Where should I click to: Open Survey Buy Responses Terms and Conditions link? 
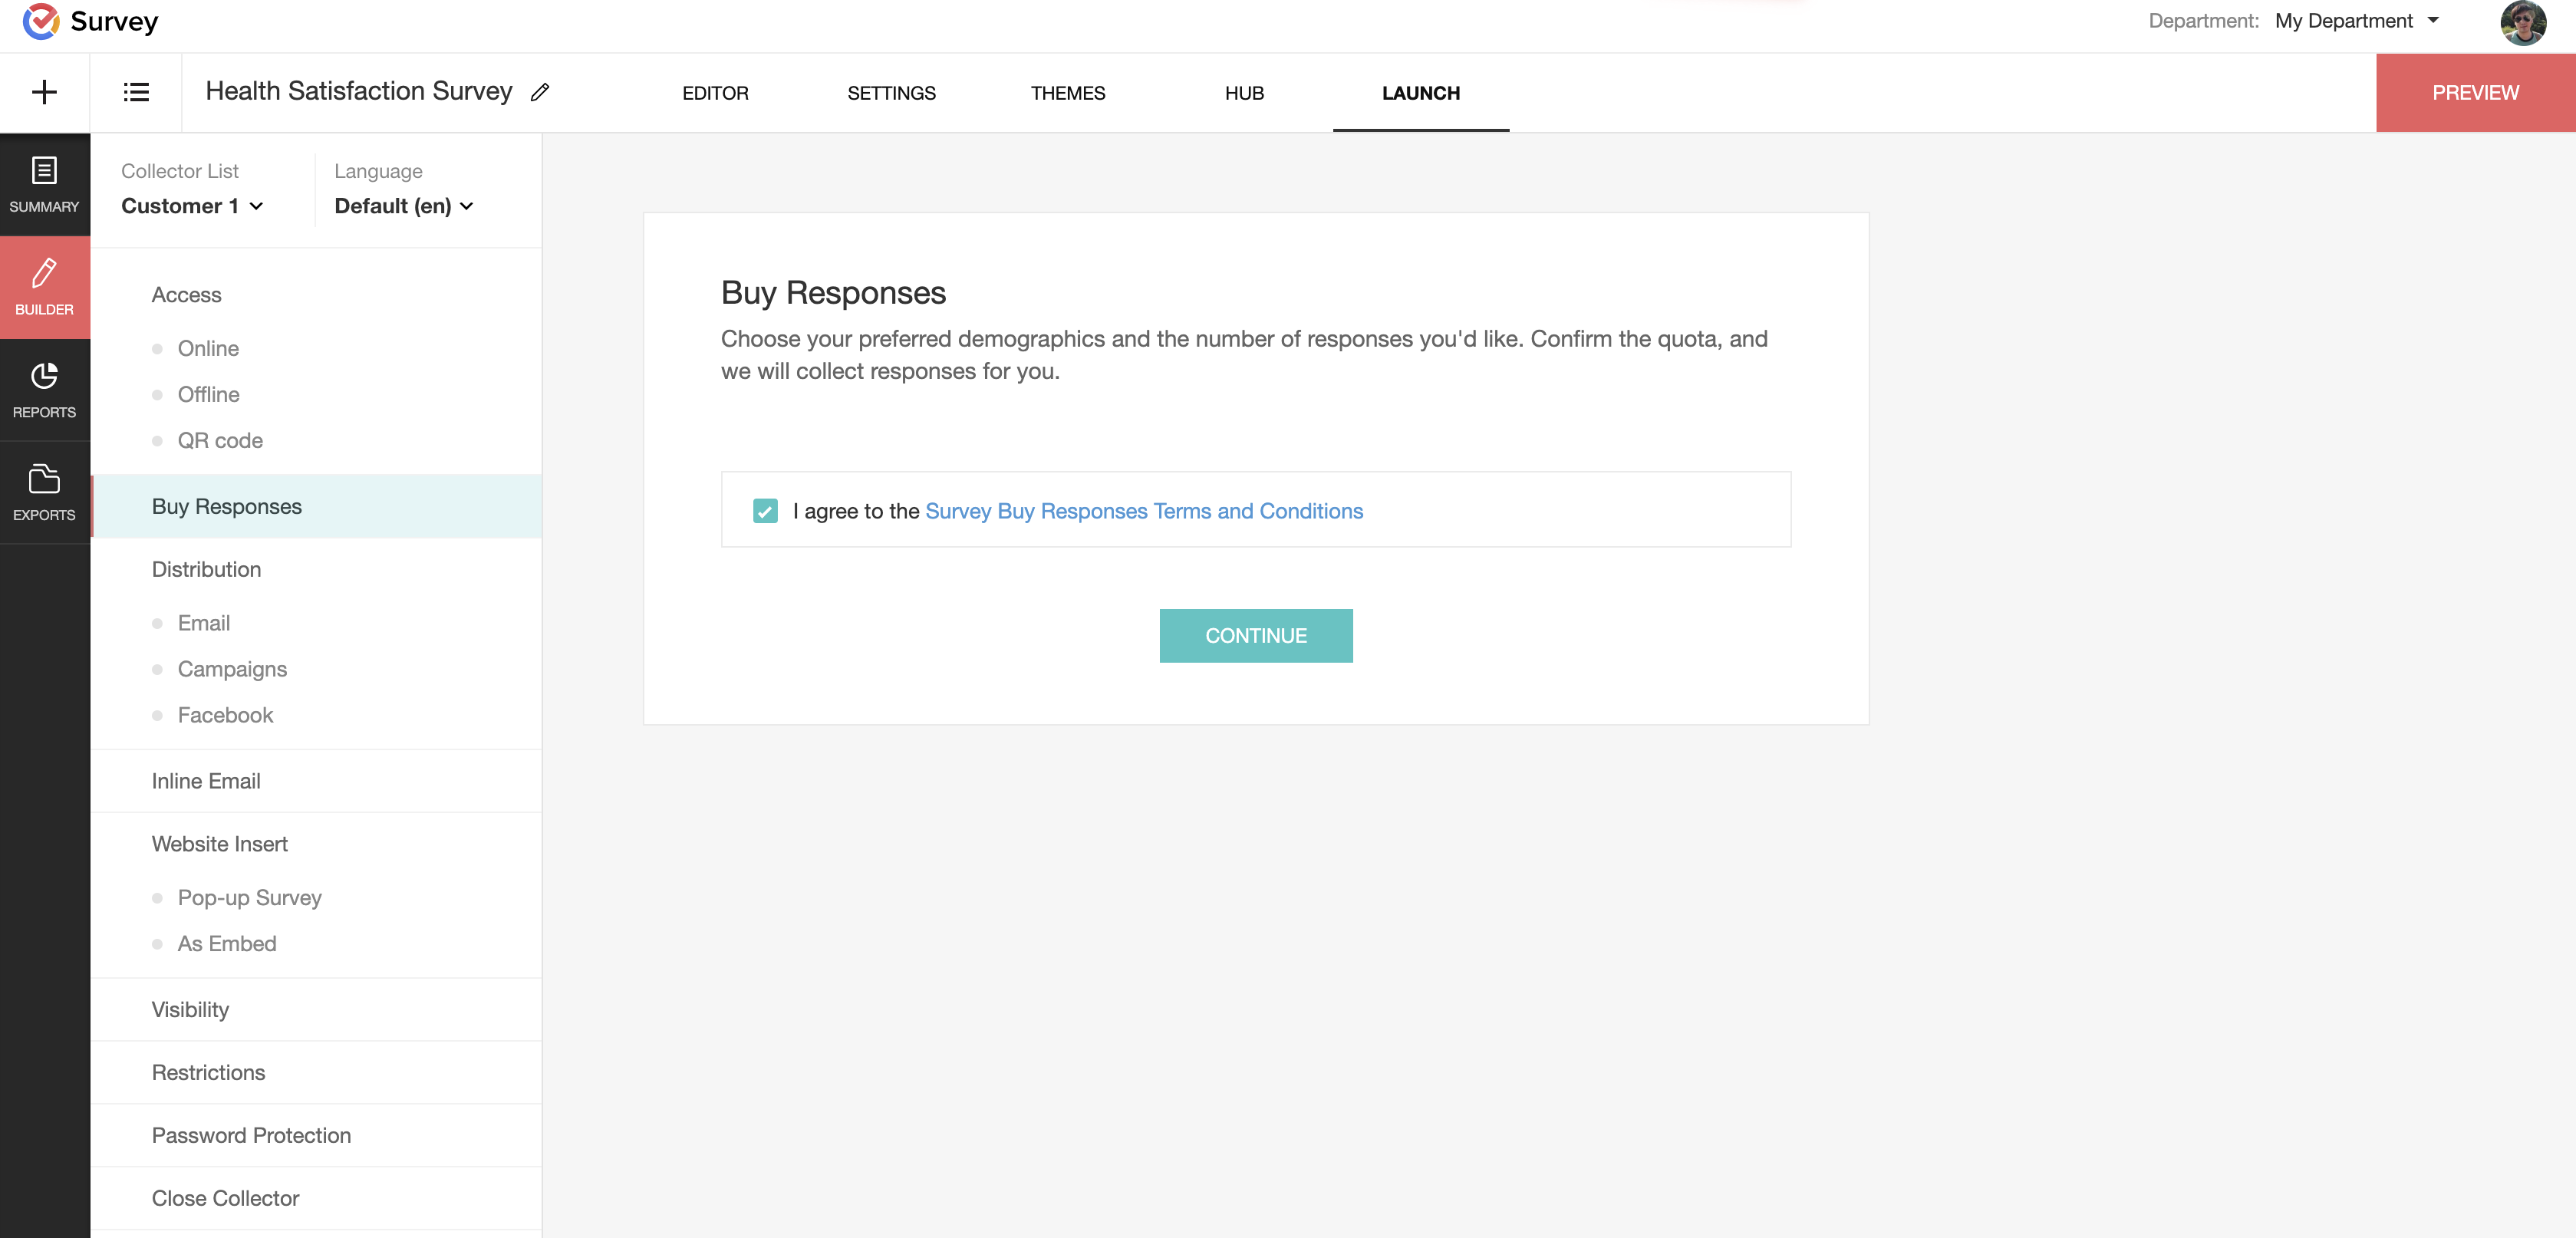point(1143,511)
